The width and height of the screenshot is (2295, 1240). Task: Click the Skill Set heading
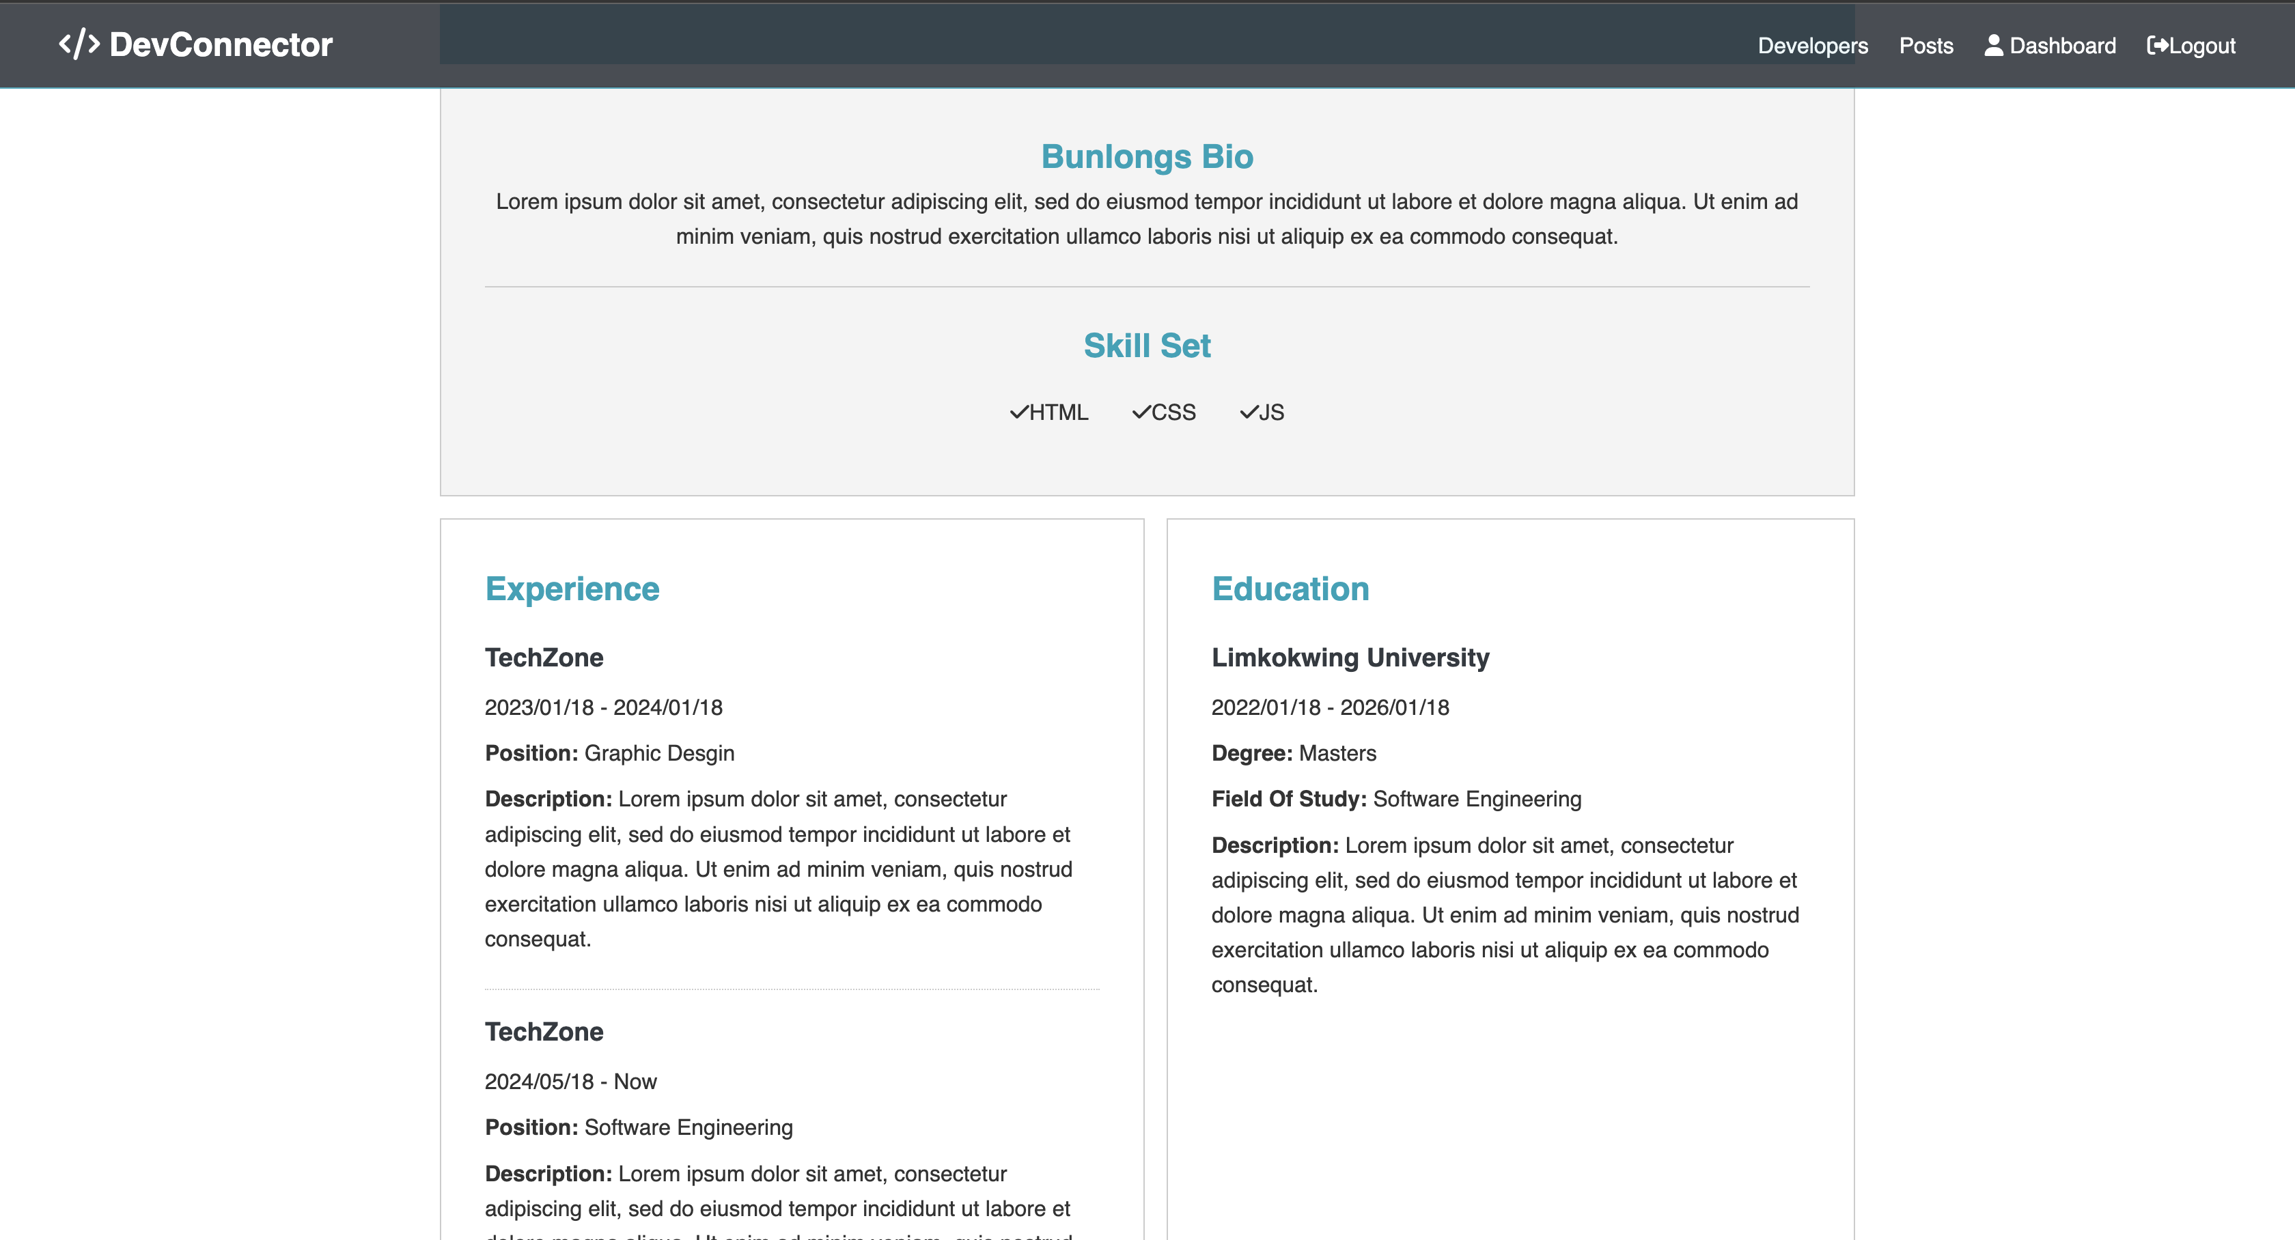click(1147, 346)
